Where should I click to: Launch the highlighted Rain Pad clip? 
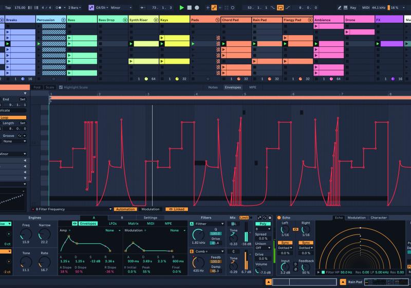254,44
